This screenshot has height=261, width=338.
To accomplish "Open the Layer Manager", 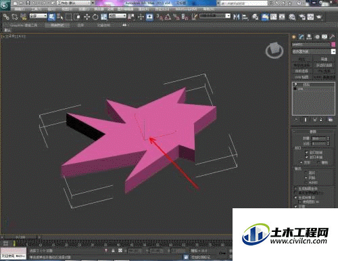I will pos(255,17).
